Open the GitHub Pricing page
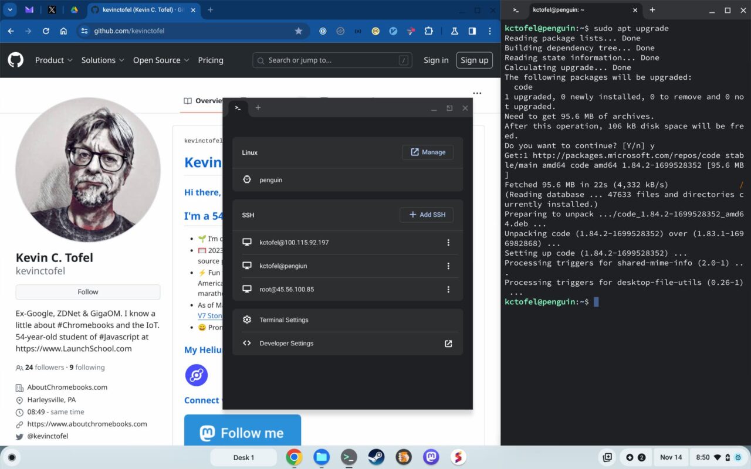The height and width of the screenshot is (469, 751). pos(211,60)
